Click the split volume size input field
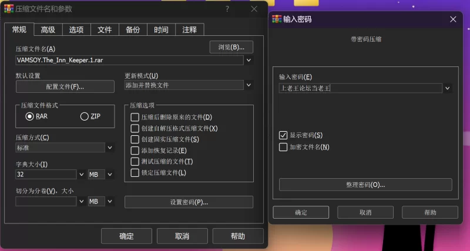Viewport: 470px width, 251px height. [x=46, y=201]
